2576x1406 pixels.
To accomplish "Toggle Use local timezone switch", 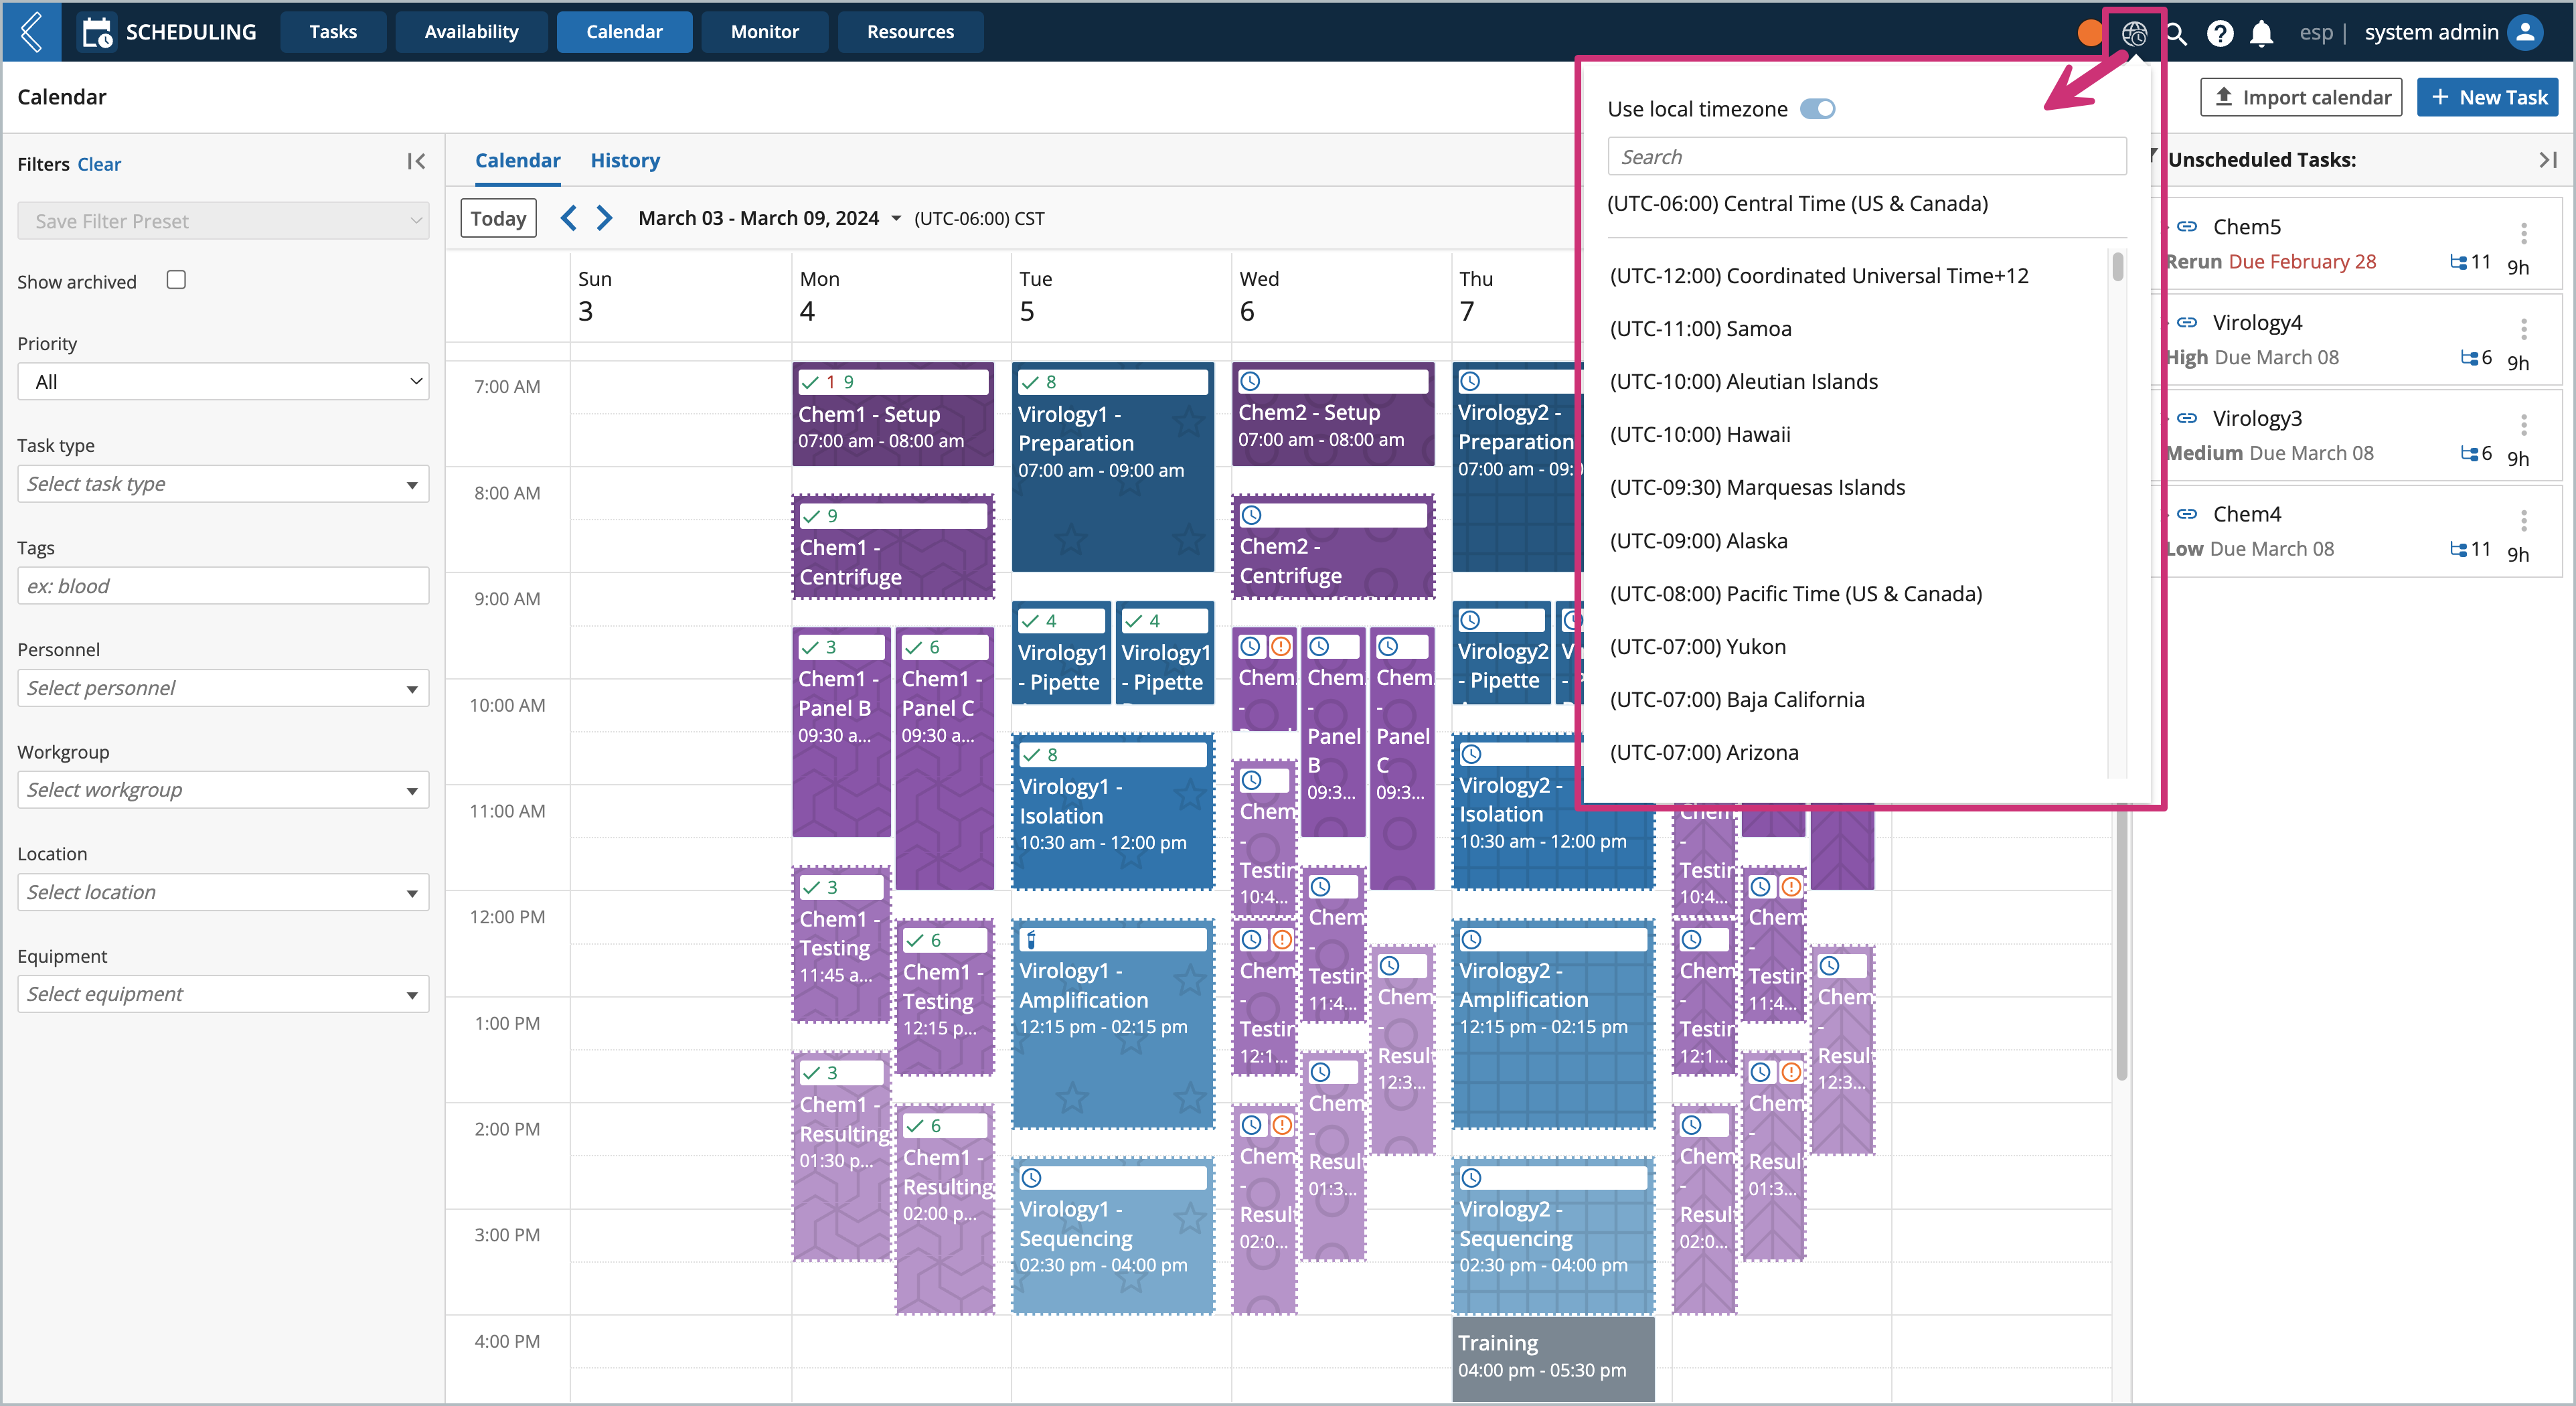I will tap(1817, 109).
